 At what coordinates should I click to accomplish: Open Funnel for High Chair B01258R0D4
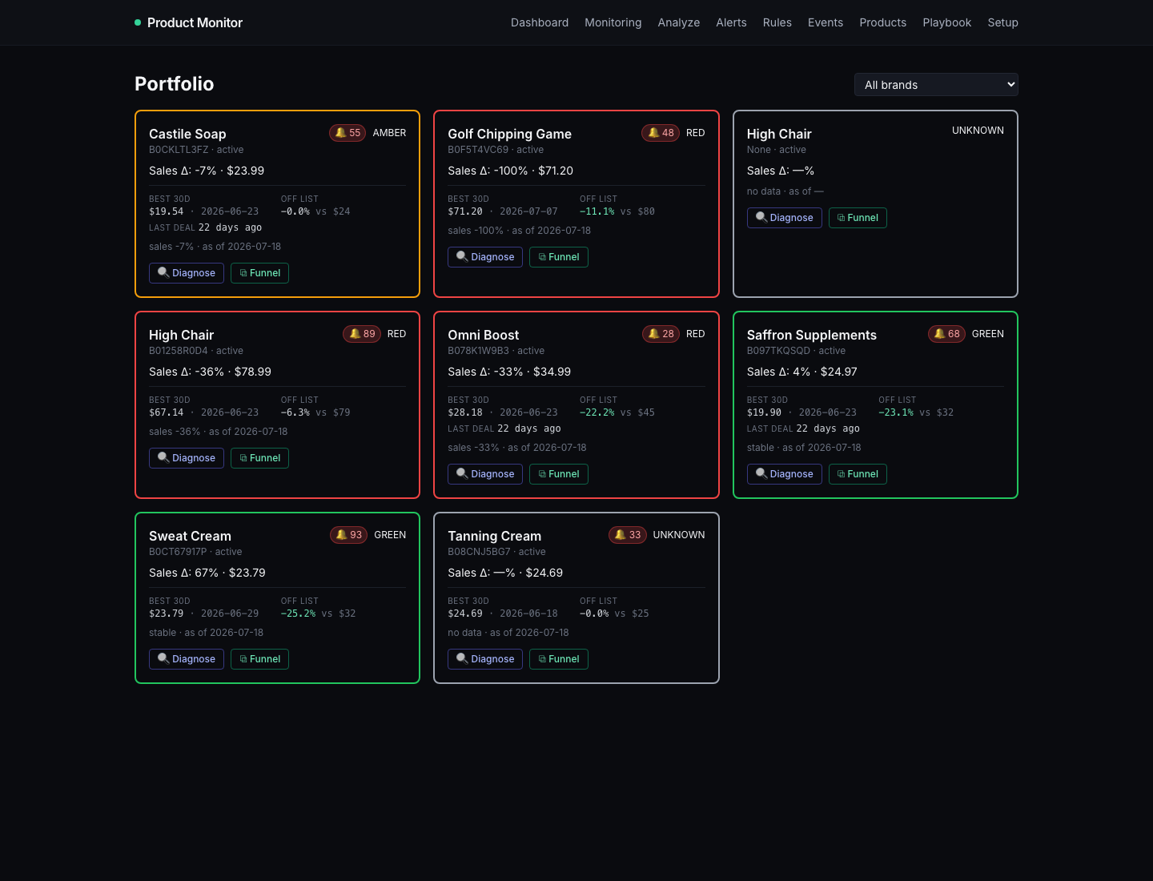point(259,458)
